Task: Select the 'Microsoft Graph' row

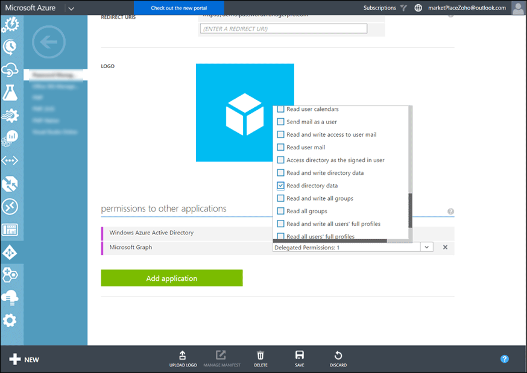Action: 277,248
